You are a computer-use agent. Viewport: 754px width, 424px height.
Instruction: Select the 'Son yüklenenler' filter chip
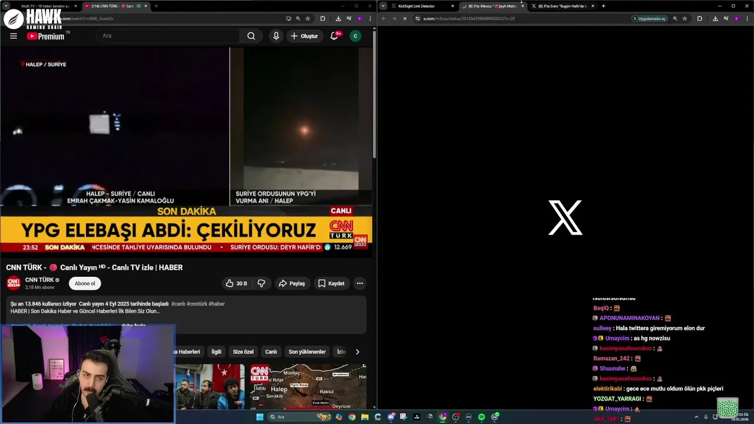point(307,352)
